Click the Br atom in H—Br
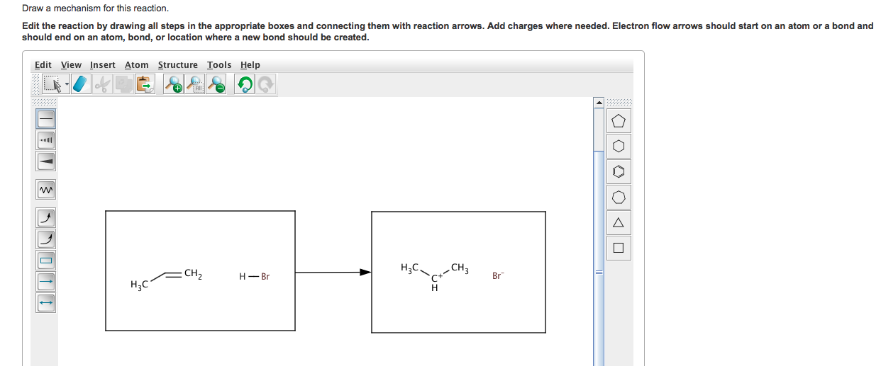 click(x=265, y=277)
